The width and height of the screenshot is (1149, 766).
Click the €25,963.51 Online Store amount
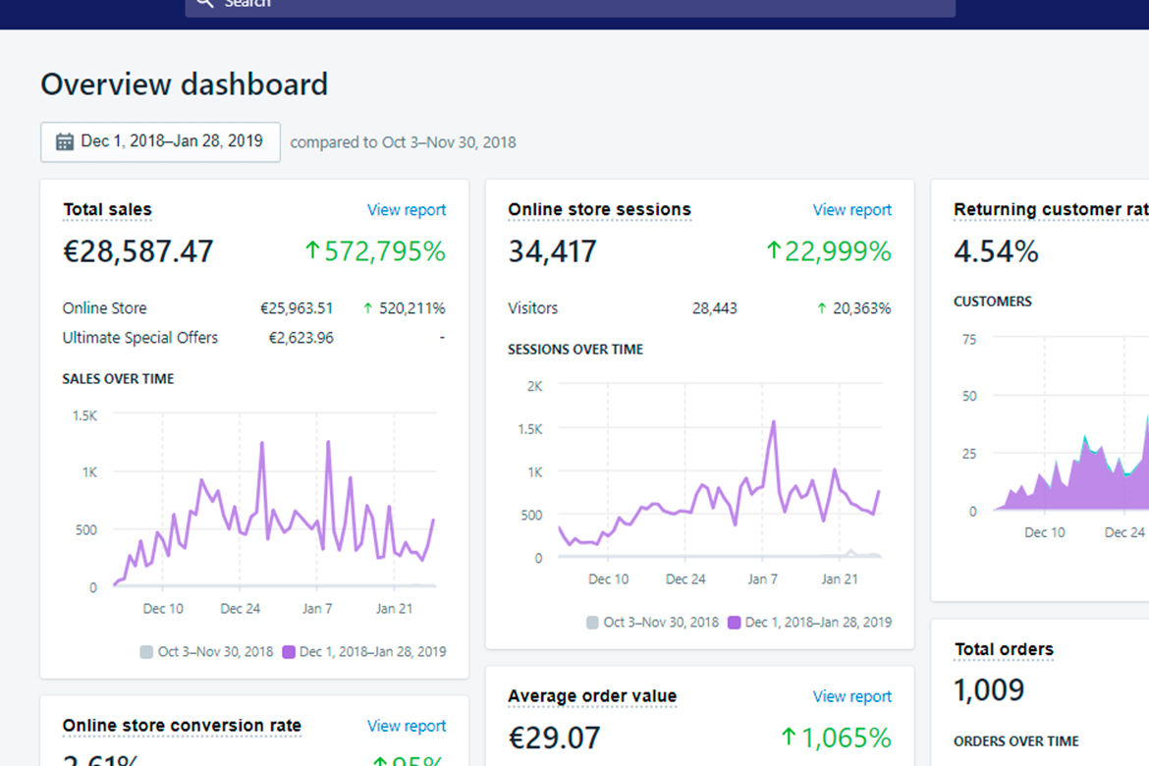[x=297, y=308]
